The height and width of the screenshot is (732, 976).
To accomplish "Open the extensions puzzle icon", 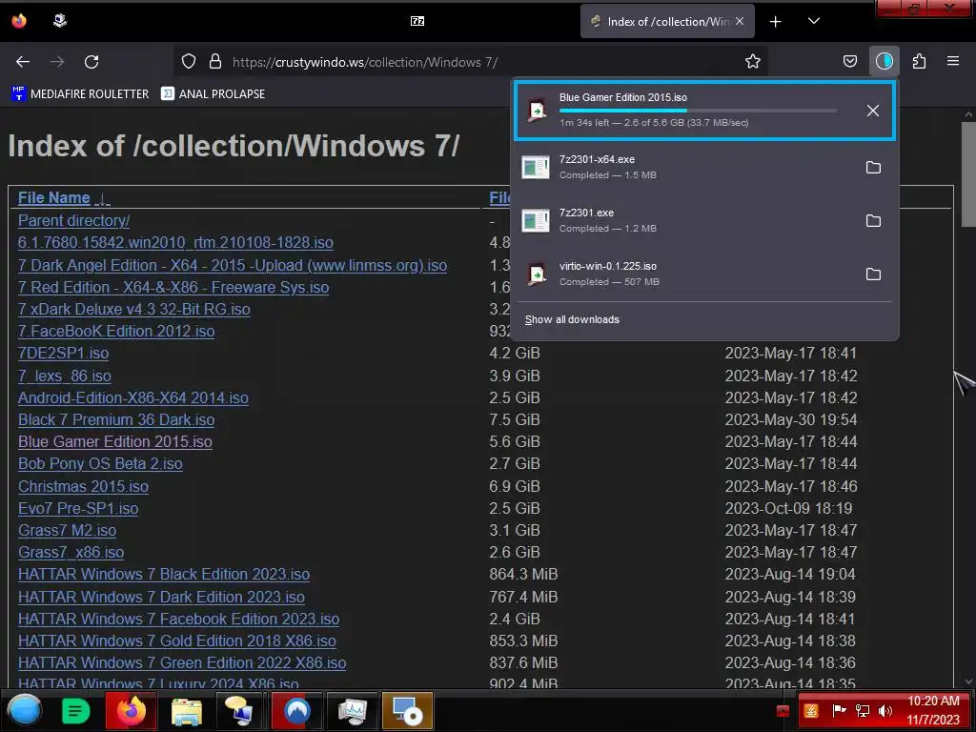I will (x=919, y=61).
